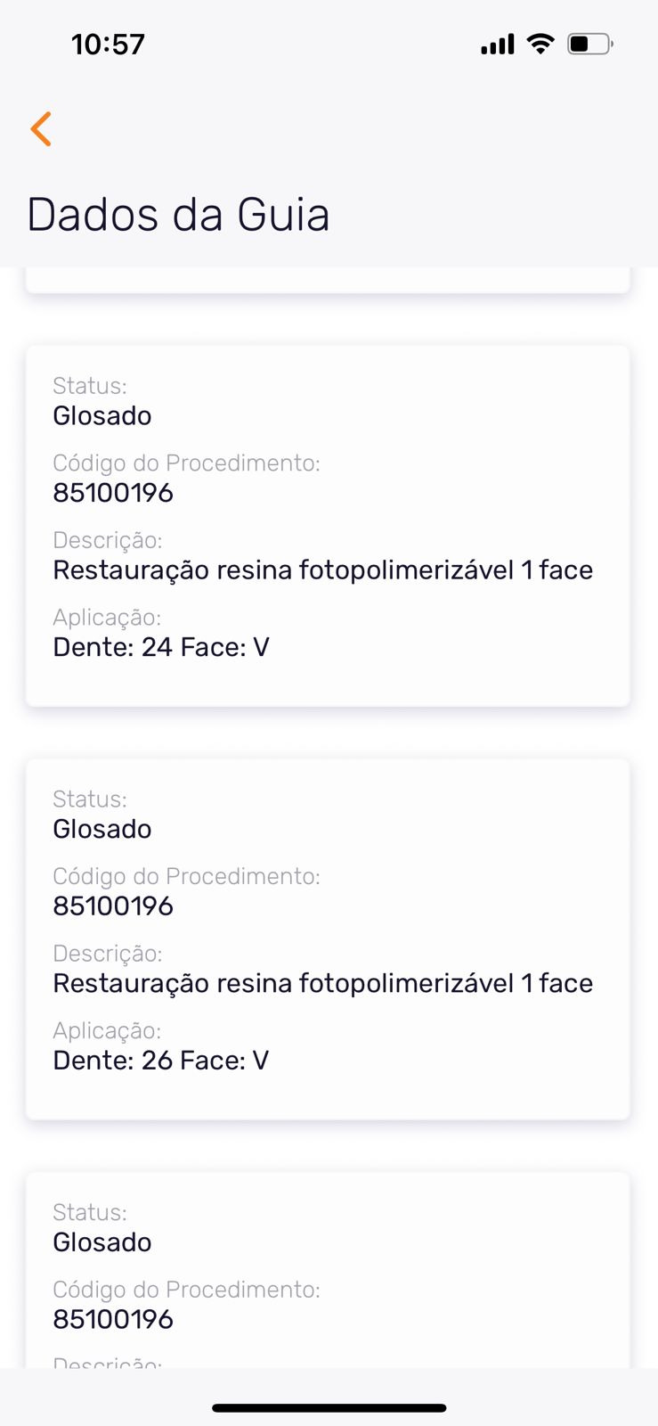This screenshot has width=658, height=1426.
Task: Select "Dente: 26 Face: V" application text
Action: [x=161, y=1061]
